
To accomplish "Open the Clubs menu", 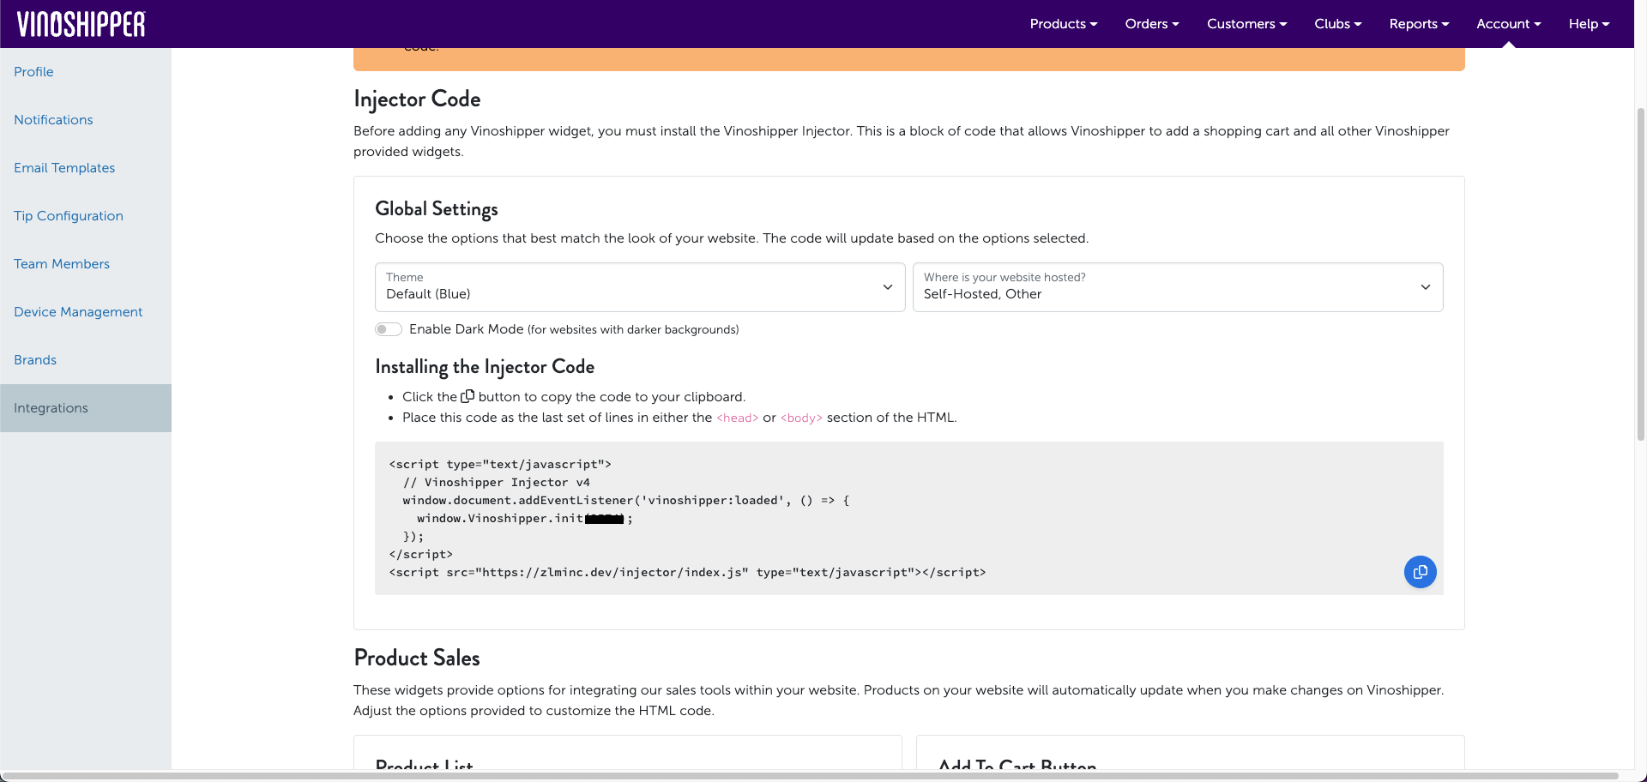I will tap(1338, 24).
